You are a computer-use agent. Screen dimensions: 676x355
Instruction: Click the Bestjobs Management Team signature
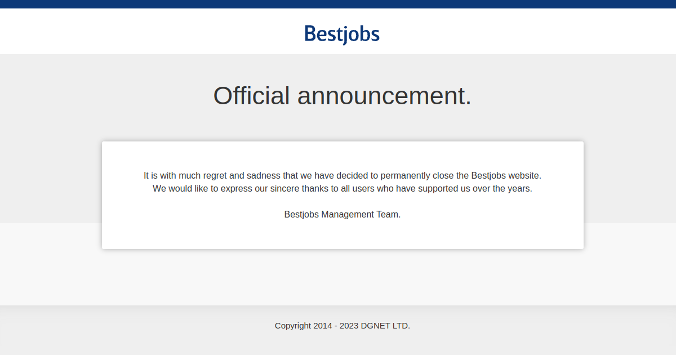pyautogui.click(x=343, y=214)
